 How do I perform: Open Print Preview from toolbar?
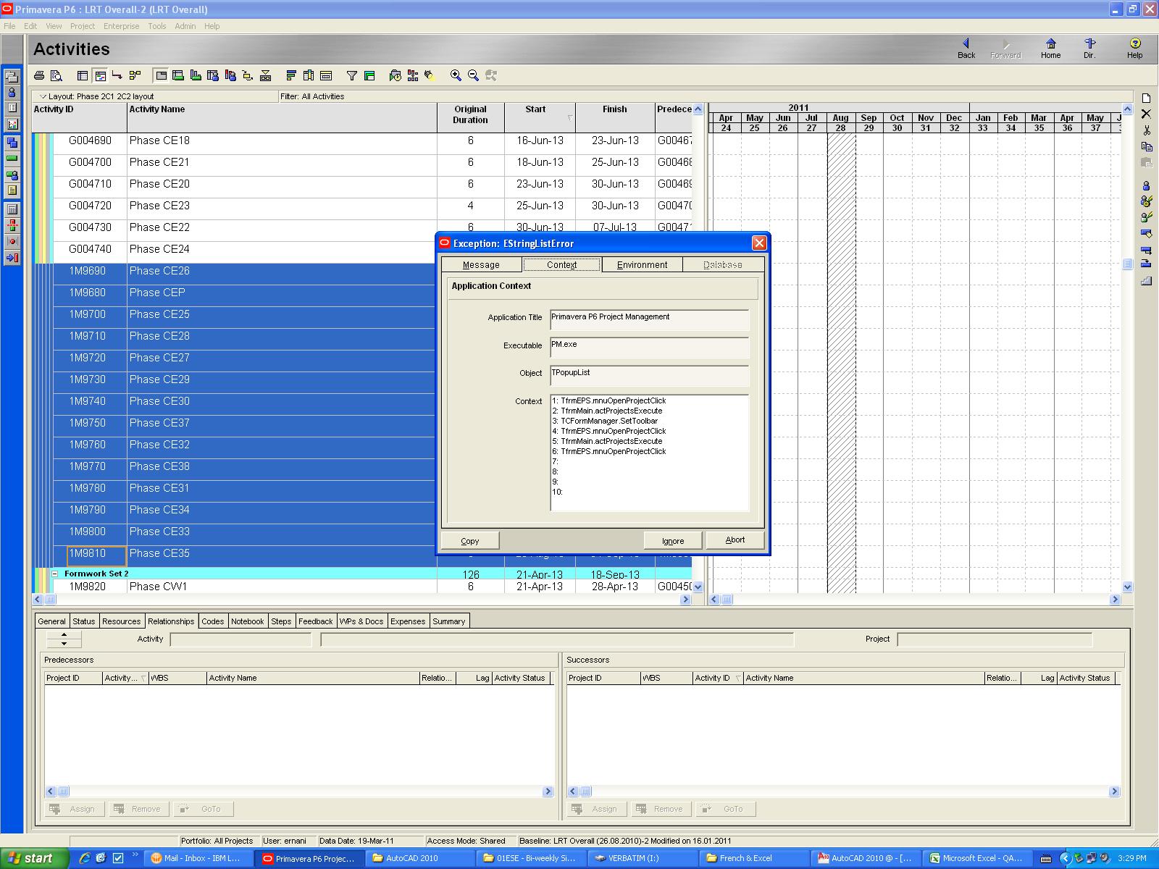coord(57,75)
